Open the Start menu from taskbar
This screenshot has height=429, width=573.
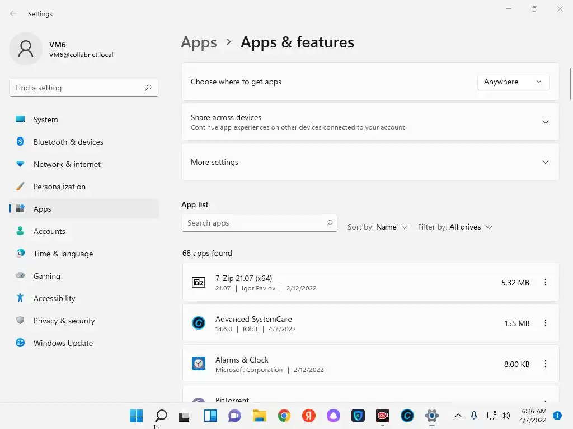click(x=137, y=416)
